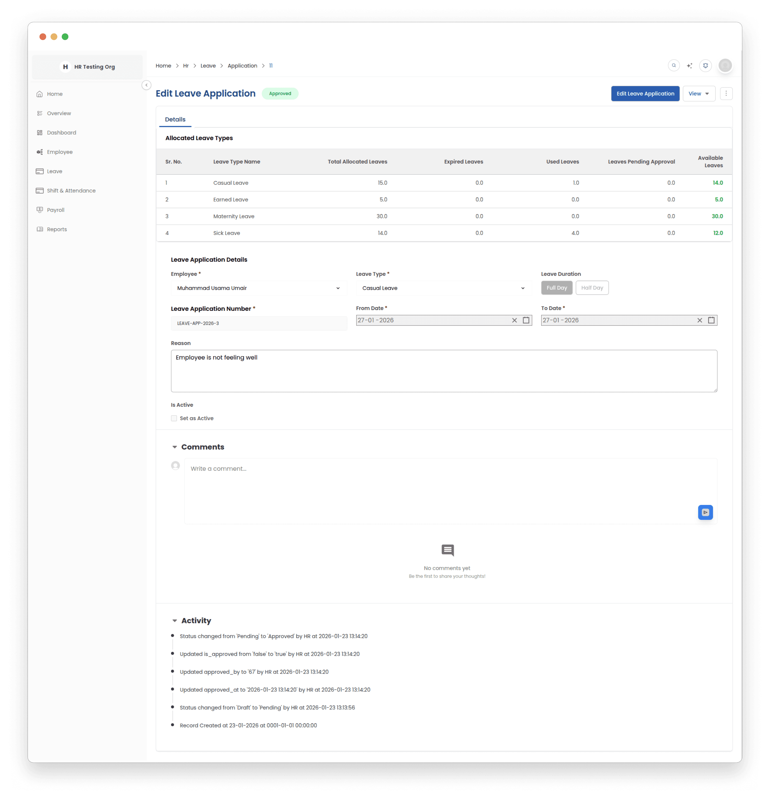Screen dimensions: 770x796
Task: Select the Payroll icon in the sidebar
Action: pyautogui.click(x=39, y=210)
